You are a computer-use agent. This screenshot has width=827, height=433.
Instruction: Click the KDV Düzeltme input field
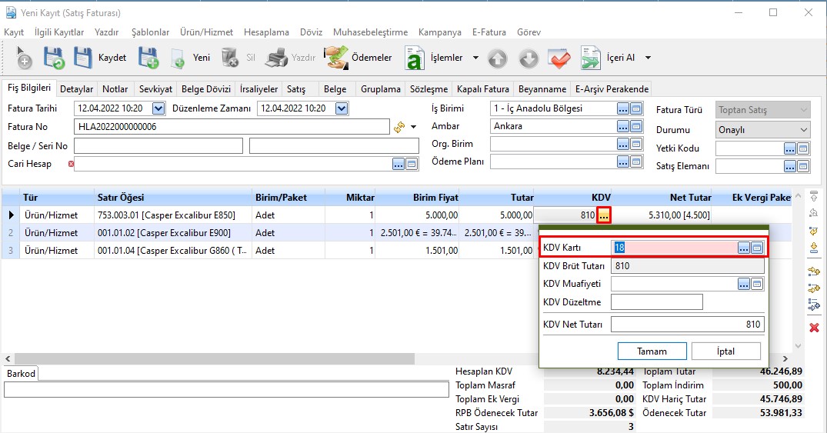[656, 301]
